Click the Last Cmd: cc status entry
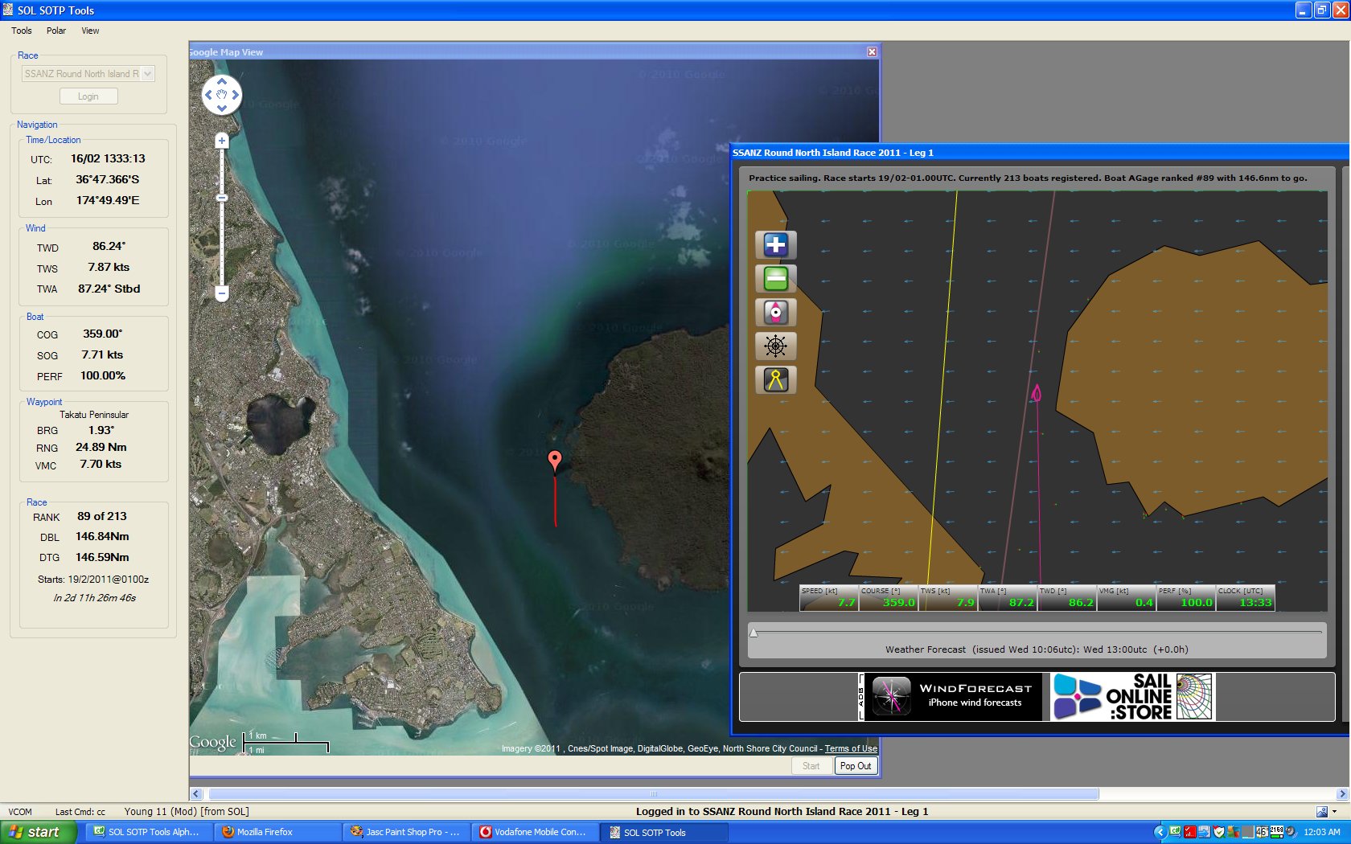 click(80, 812)
